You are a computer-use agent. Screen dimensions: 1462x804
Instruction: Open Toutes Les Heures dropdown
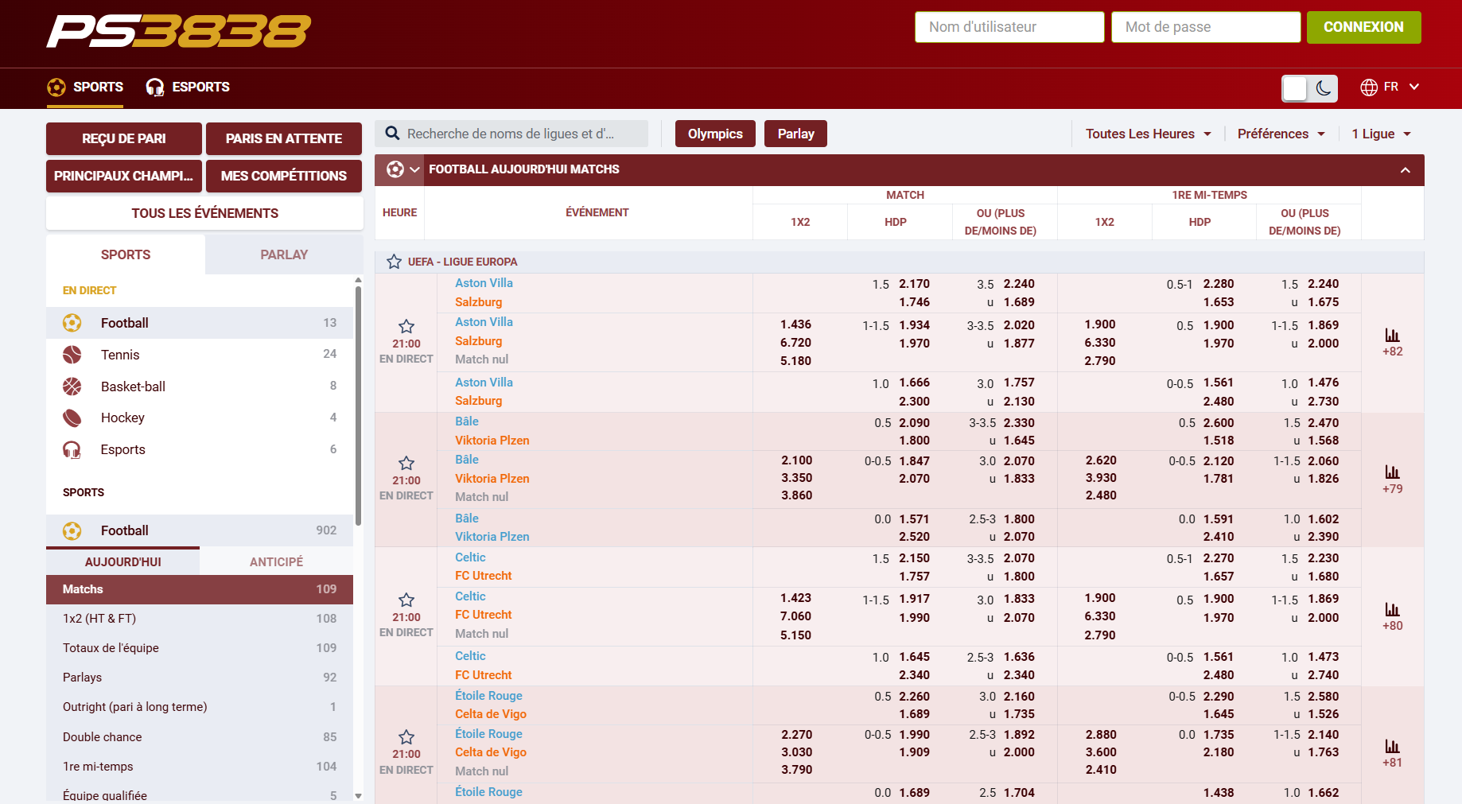click(x=1149, y=134)
